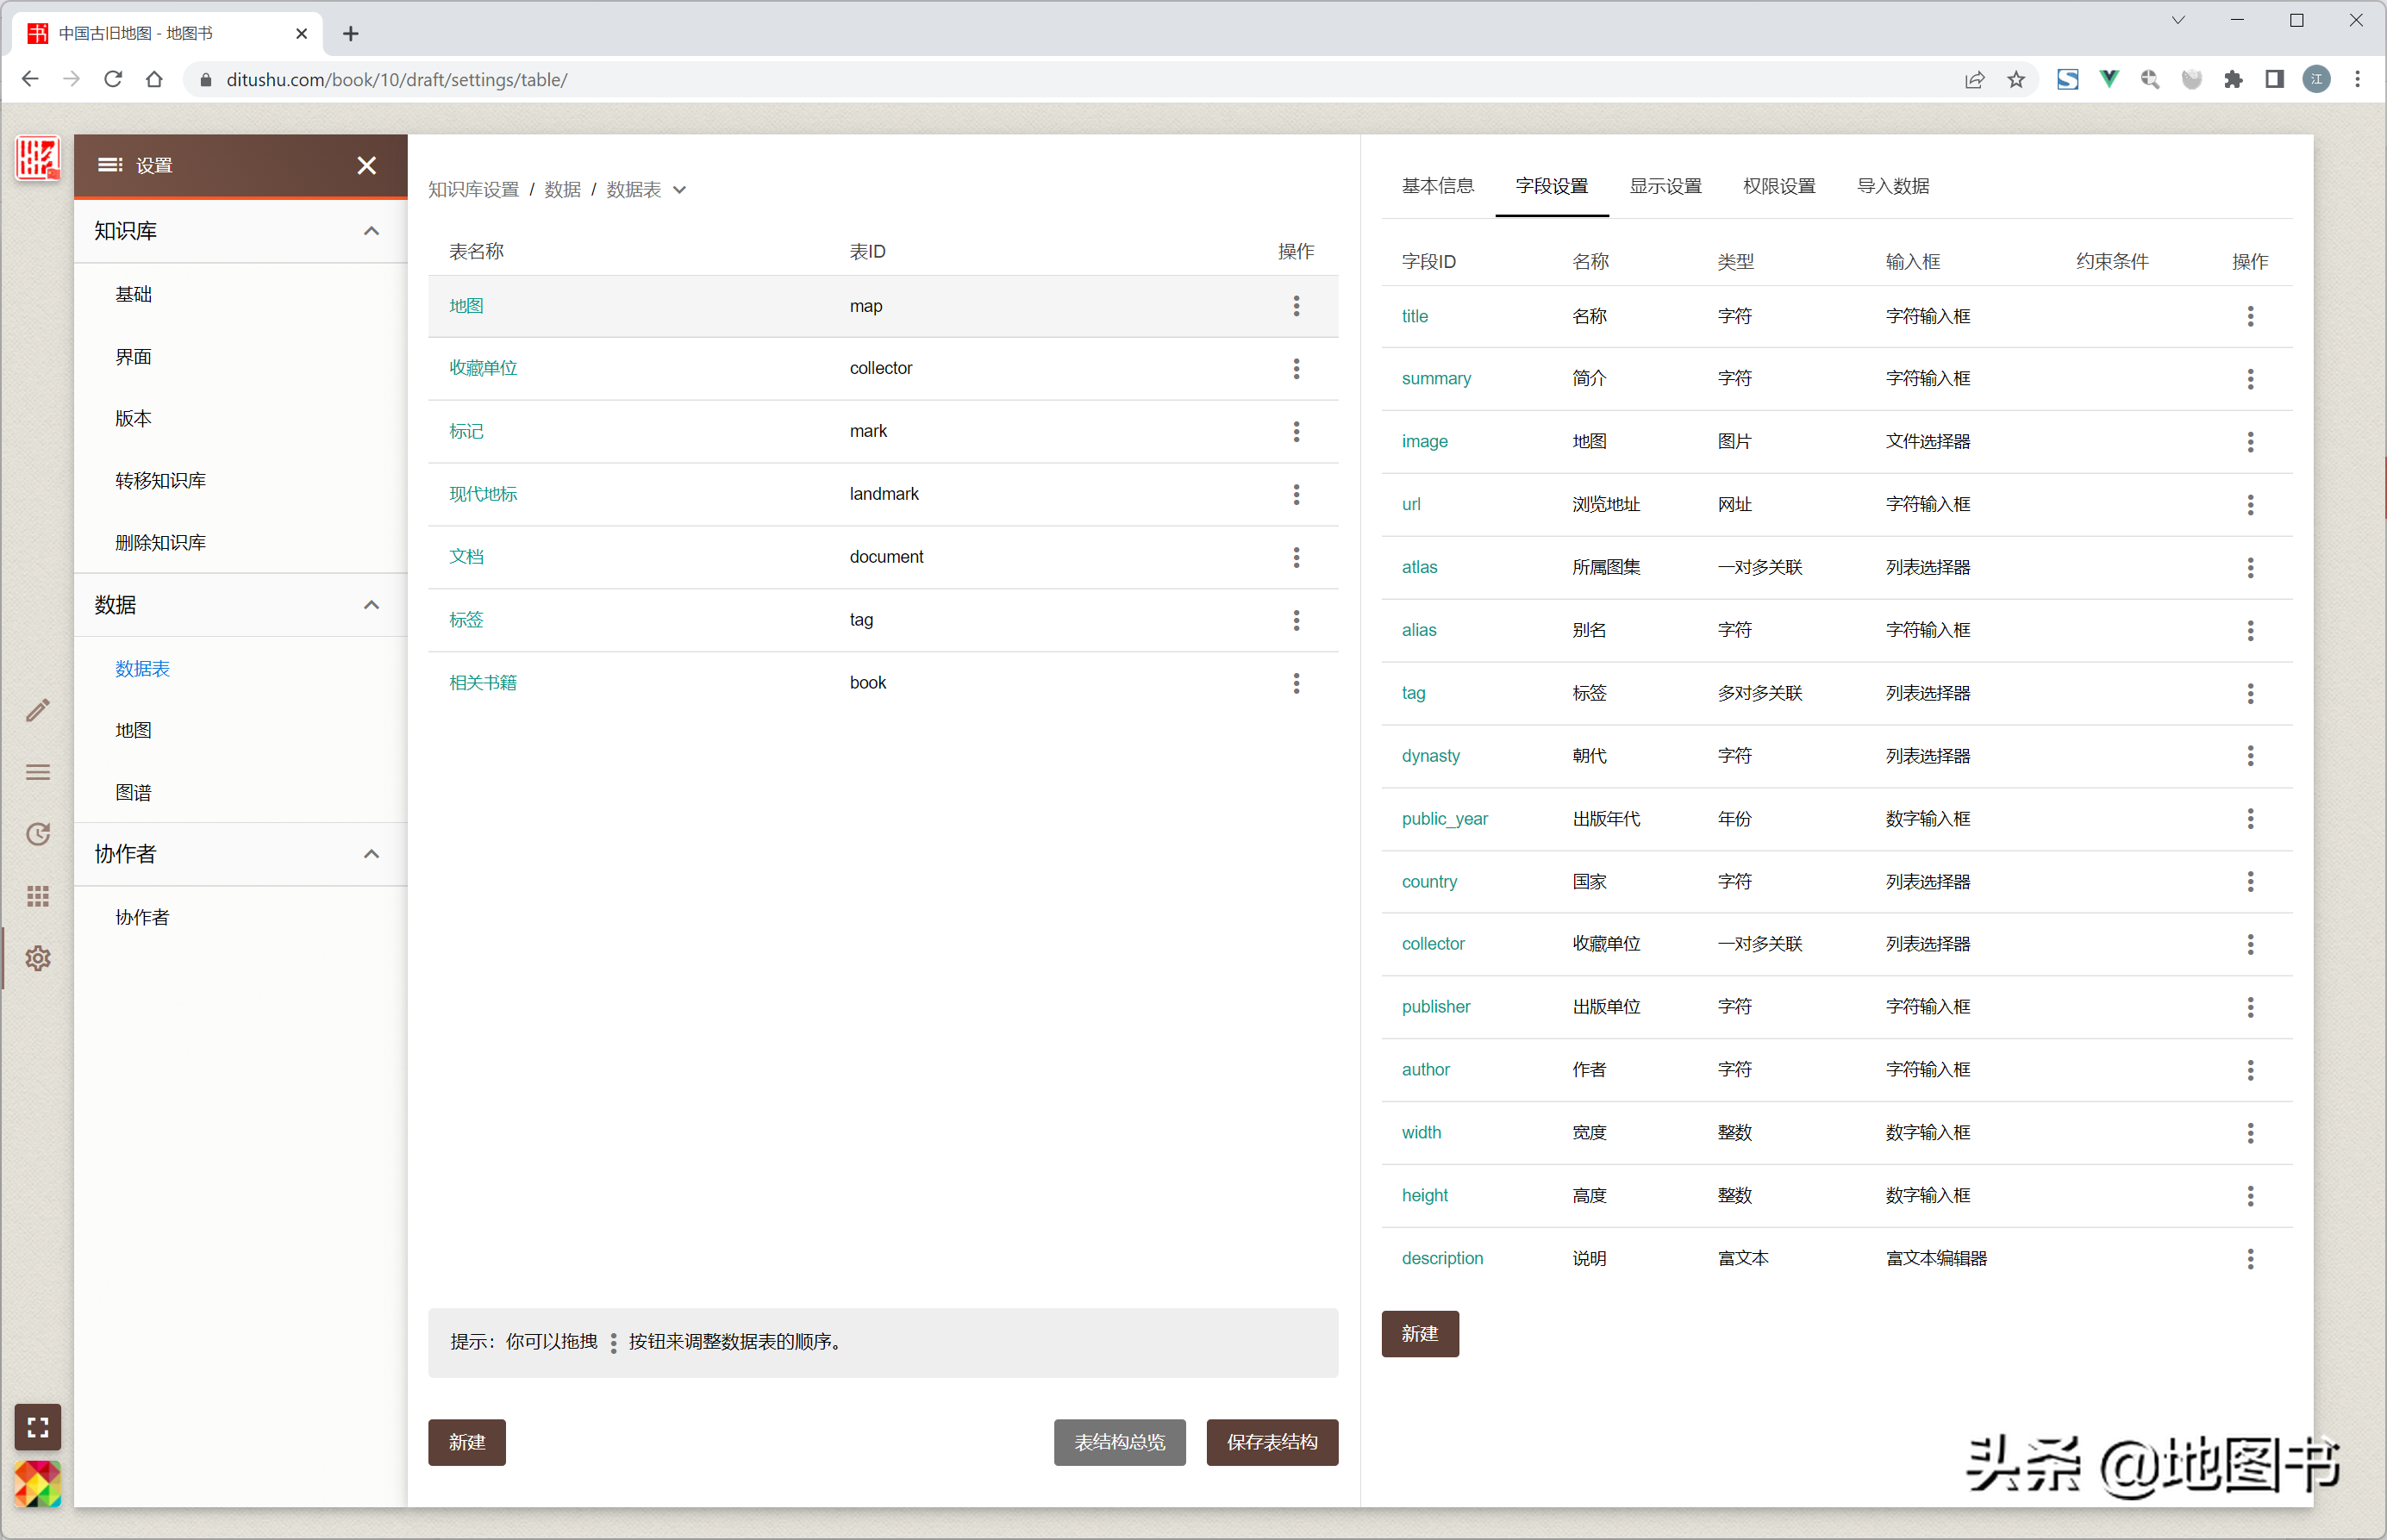Click the 保存表结构 button
Screen dimensions: 2387x1540
coord(1271,1442)
